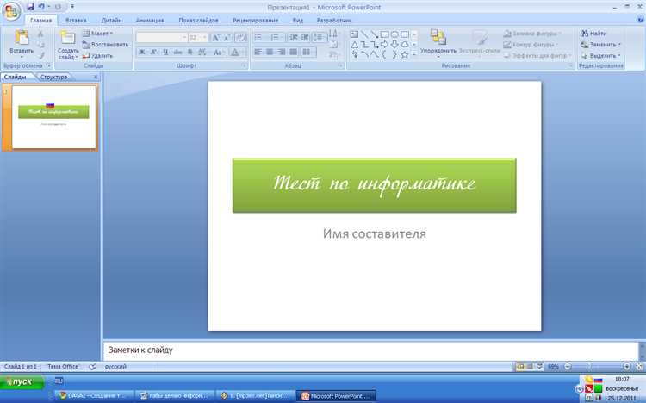Click the zoom in plus button
Viewport: 646px width, 403px height.
tap(627, 366)
